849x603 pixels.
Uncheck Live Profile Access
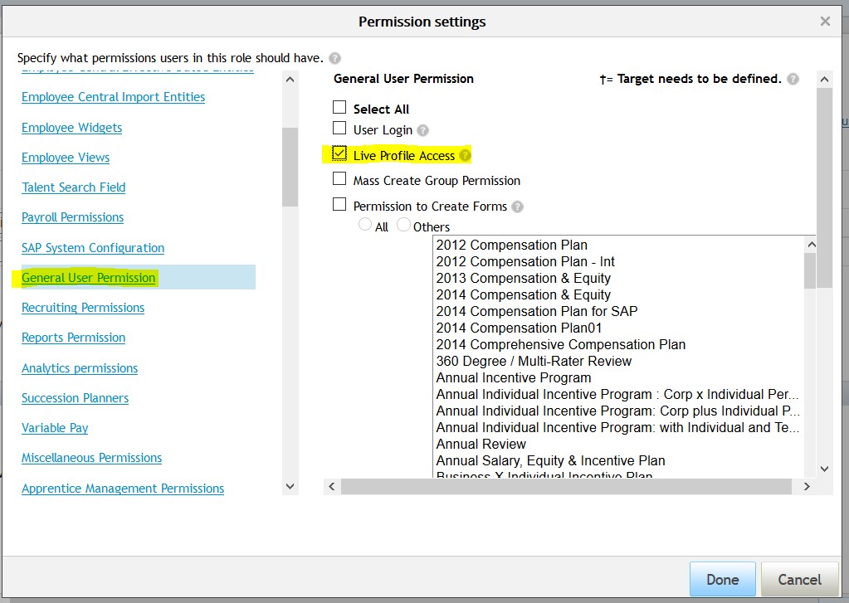point(339,153)
